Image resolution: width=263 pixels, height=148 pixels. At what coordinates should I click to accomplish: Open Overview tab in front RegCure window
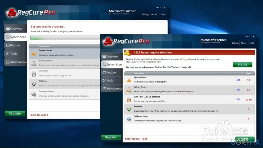tap(112, 57)
